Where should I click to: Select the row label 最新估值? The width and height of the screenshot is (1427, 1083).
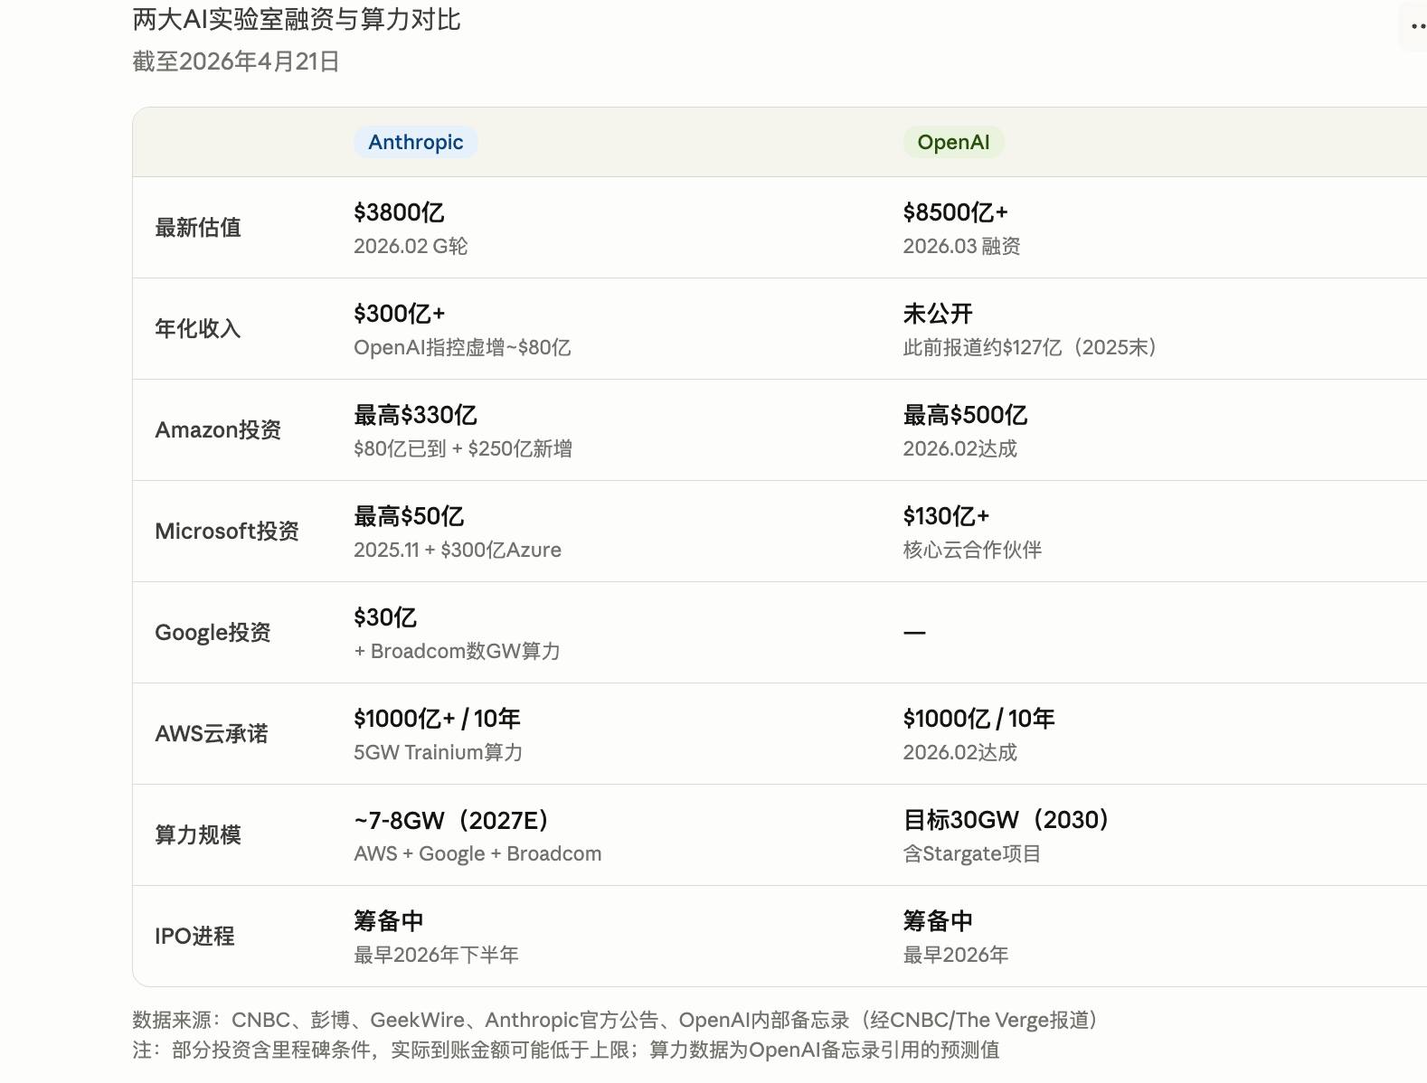[198, 228]
